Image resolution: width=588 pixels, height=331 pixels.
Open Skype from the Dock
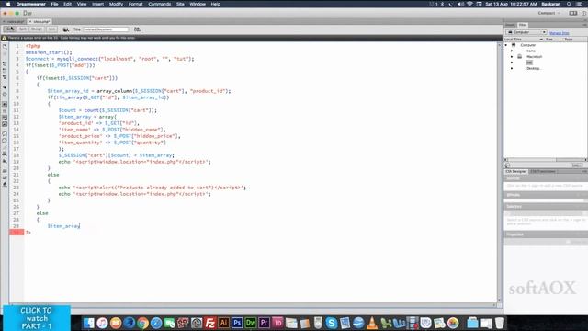[x=332, y=323]
